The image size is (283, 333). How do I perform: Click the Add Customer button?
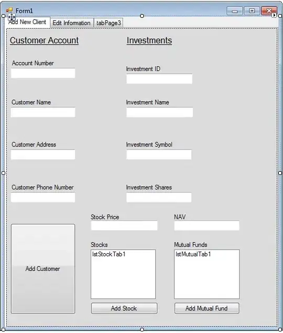tap(43, 268)
